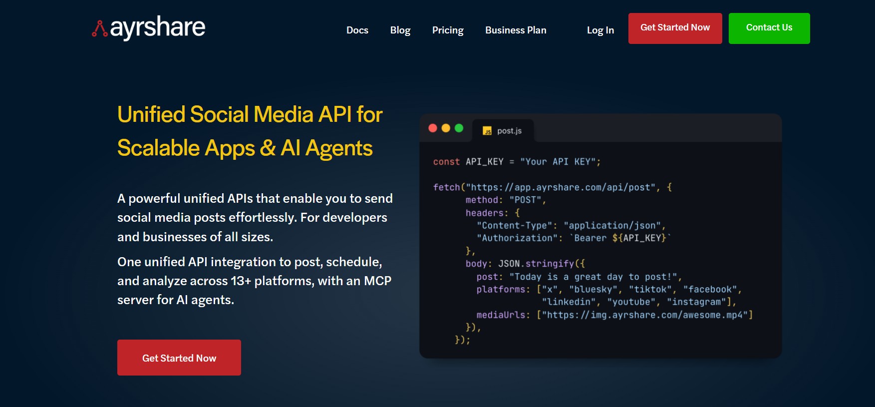Open Business Plan in navigation
This screenshot has width=875, height=407.
(x=516, y=30)
